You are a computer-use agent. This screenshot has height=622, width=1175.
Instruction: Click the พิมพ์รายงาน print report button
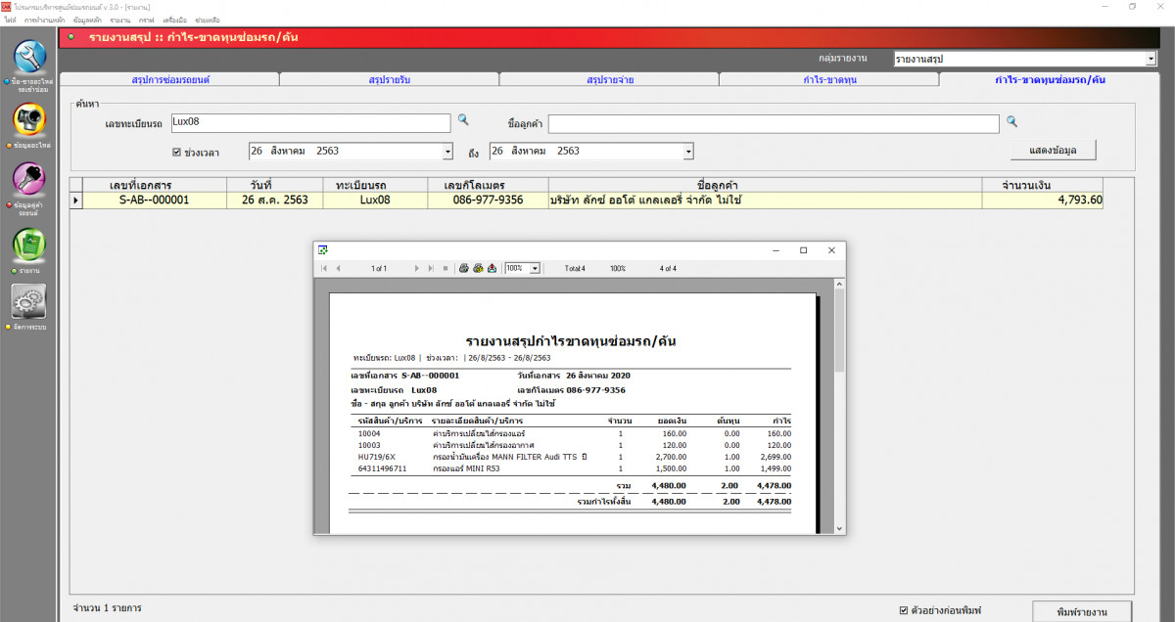[1082, 611]
